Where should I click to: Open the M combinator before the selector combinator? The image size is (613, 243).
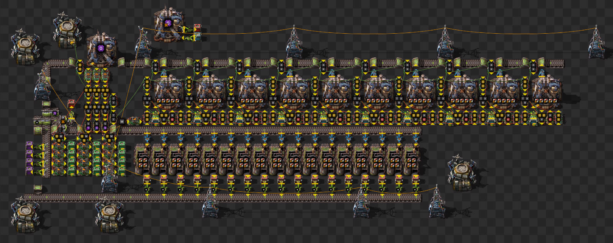coord(122,122)
